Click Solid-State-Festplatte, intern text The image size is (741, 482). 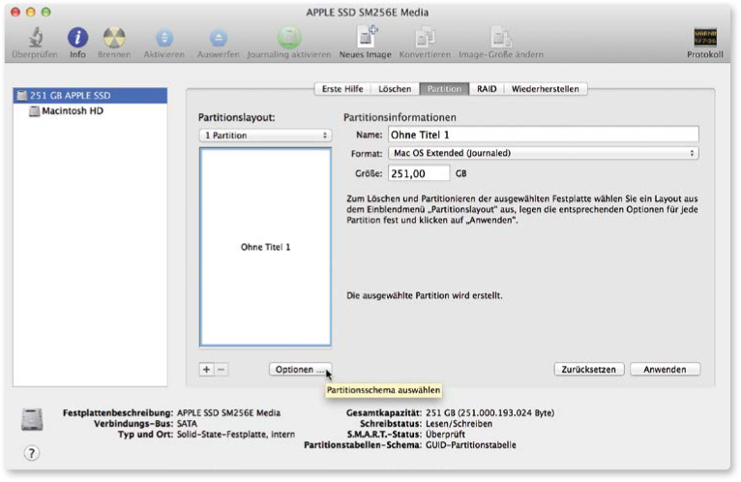236,435
